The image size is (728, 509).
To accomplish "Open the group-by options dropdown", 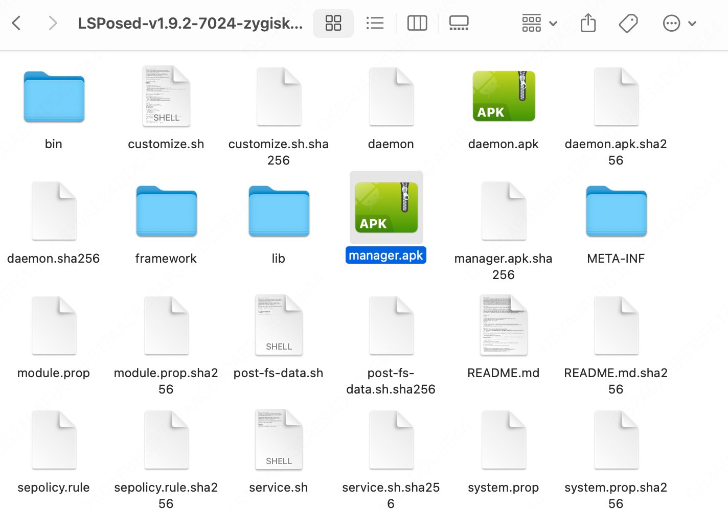I will point(539,23).
